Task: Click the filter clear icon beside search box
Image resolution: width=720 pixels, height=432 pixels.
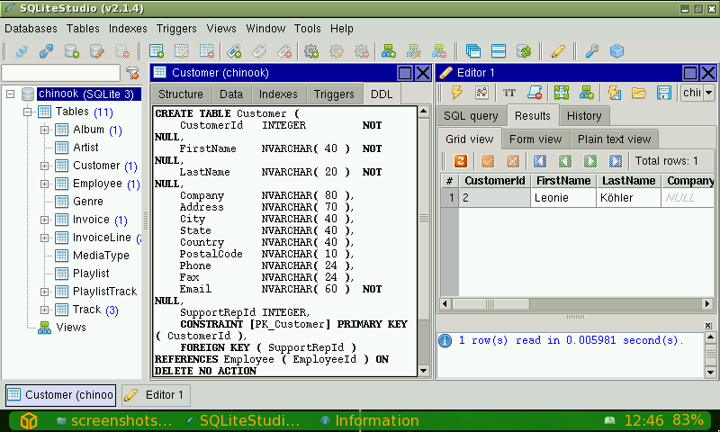Action: pyautogui.click(x=132, y=73)
